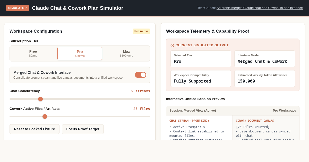The width and height of the screenshot is (309, 162).
Task: Click the Interface Mode card
Action: 265,59
